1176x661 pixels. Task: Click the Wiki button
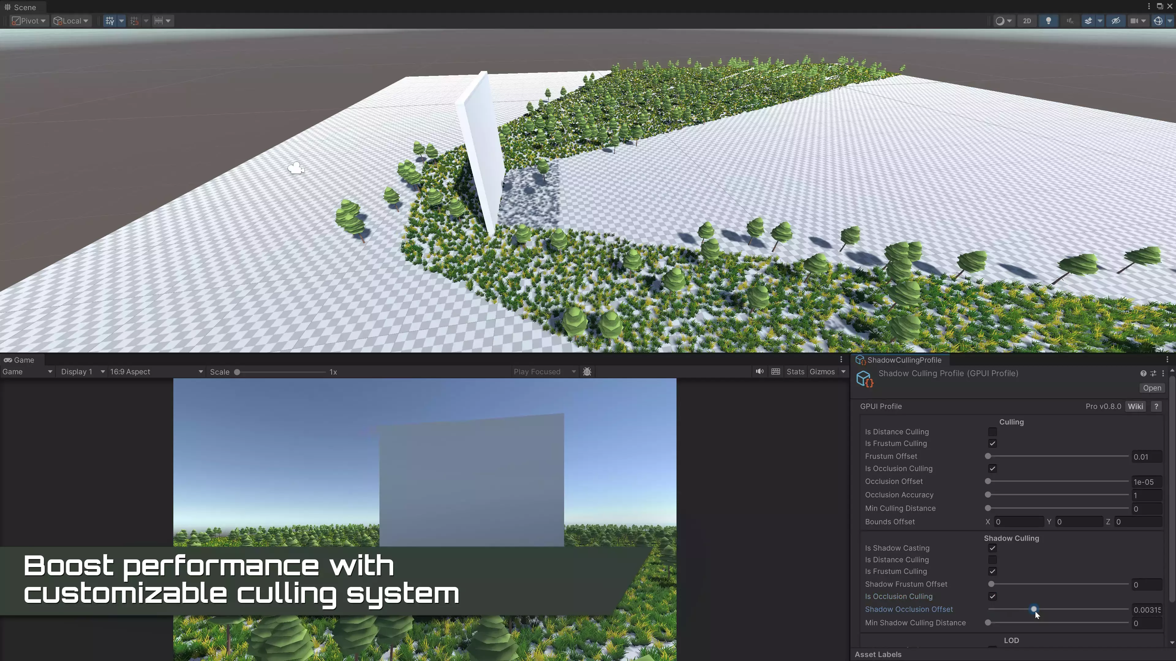click(x=1135, y=406)
